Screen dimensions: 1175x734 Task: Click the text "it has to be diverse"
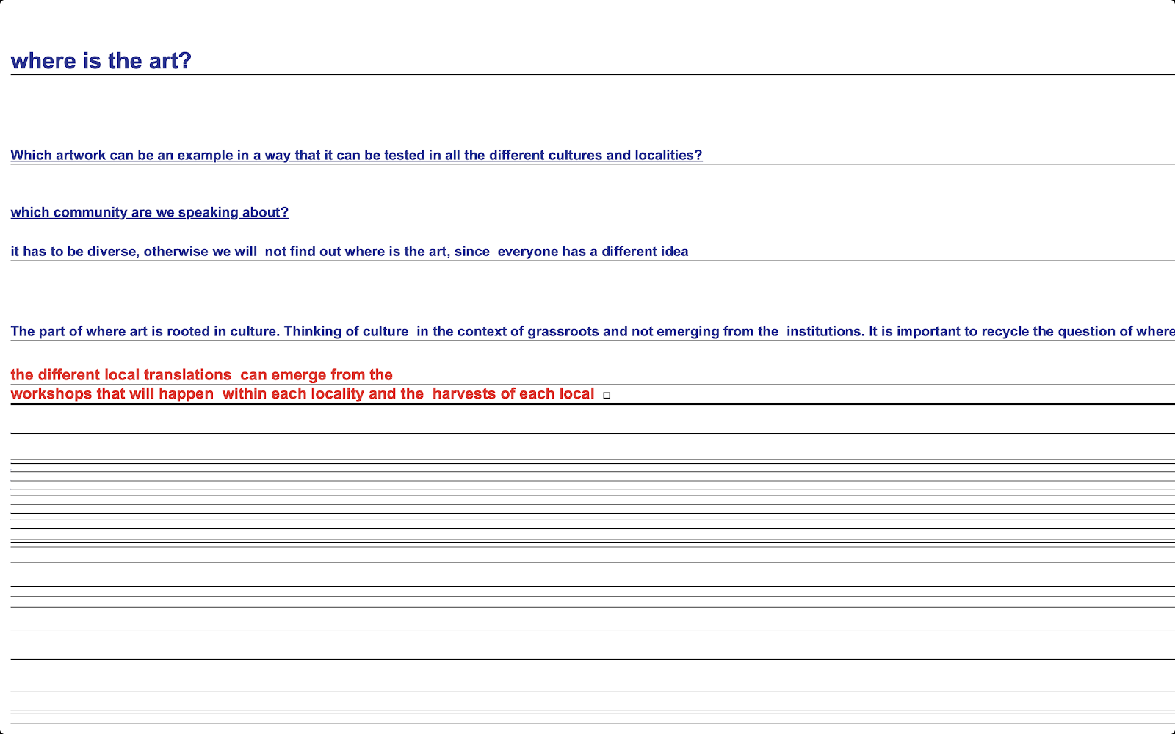pyautogui.click(x=73, y=252)
